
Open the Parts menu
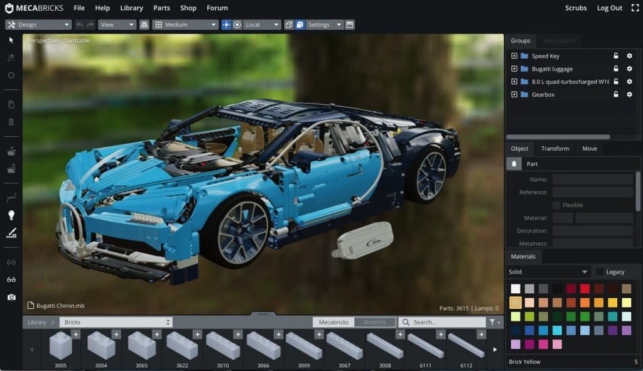161,8
